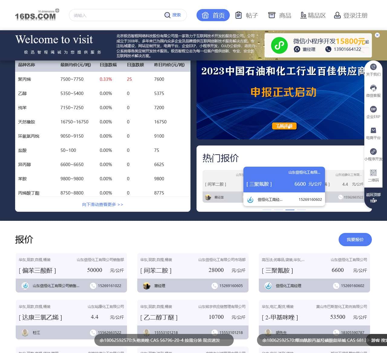Click phone icon next to 18305590787
The width and height of the screenshot is (387, 353).
[x=336, y=332]
